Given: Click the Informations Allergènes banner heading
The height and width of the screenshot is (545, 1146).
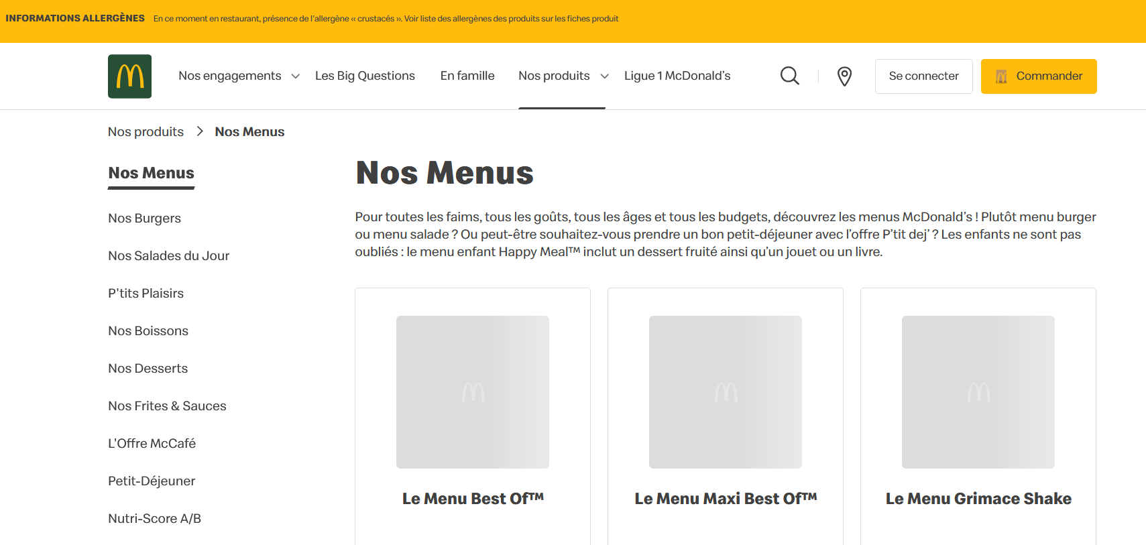Looking at the screenshot, I should point(75,18).
